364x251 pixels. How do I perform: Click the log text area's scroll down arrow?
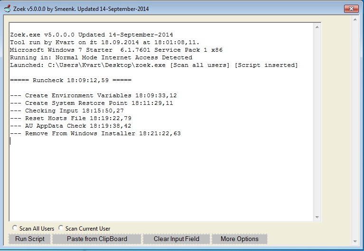pyautogui.click(x=317, y=217)
